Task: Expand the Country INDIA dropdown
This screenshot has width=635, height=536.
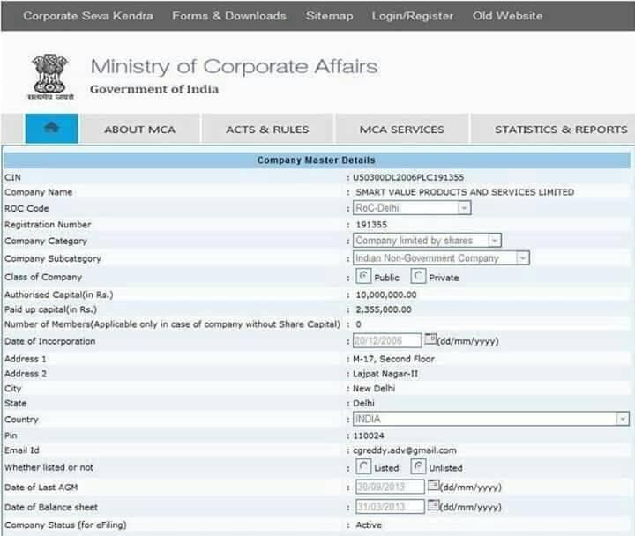Action: 623,419
